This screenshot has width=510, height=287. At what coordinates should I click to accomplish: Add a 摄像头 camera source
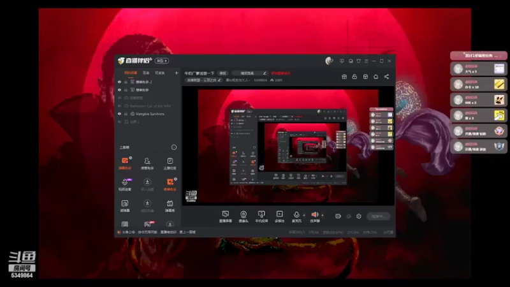(x=244, y=216)
